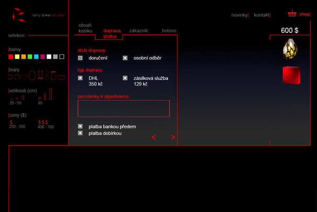Select the last bowl shape under tvary
317x212 pixels.
pyautogui.click(x=62, y=77)
